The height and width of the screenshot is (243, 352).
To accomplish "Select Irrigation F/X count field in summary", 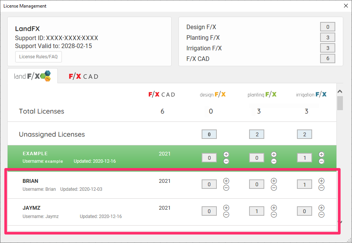I will 328,48.
